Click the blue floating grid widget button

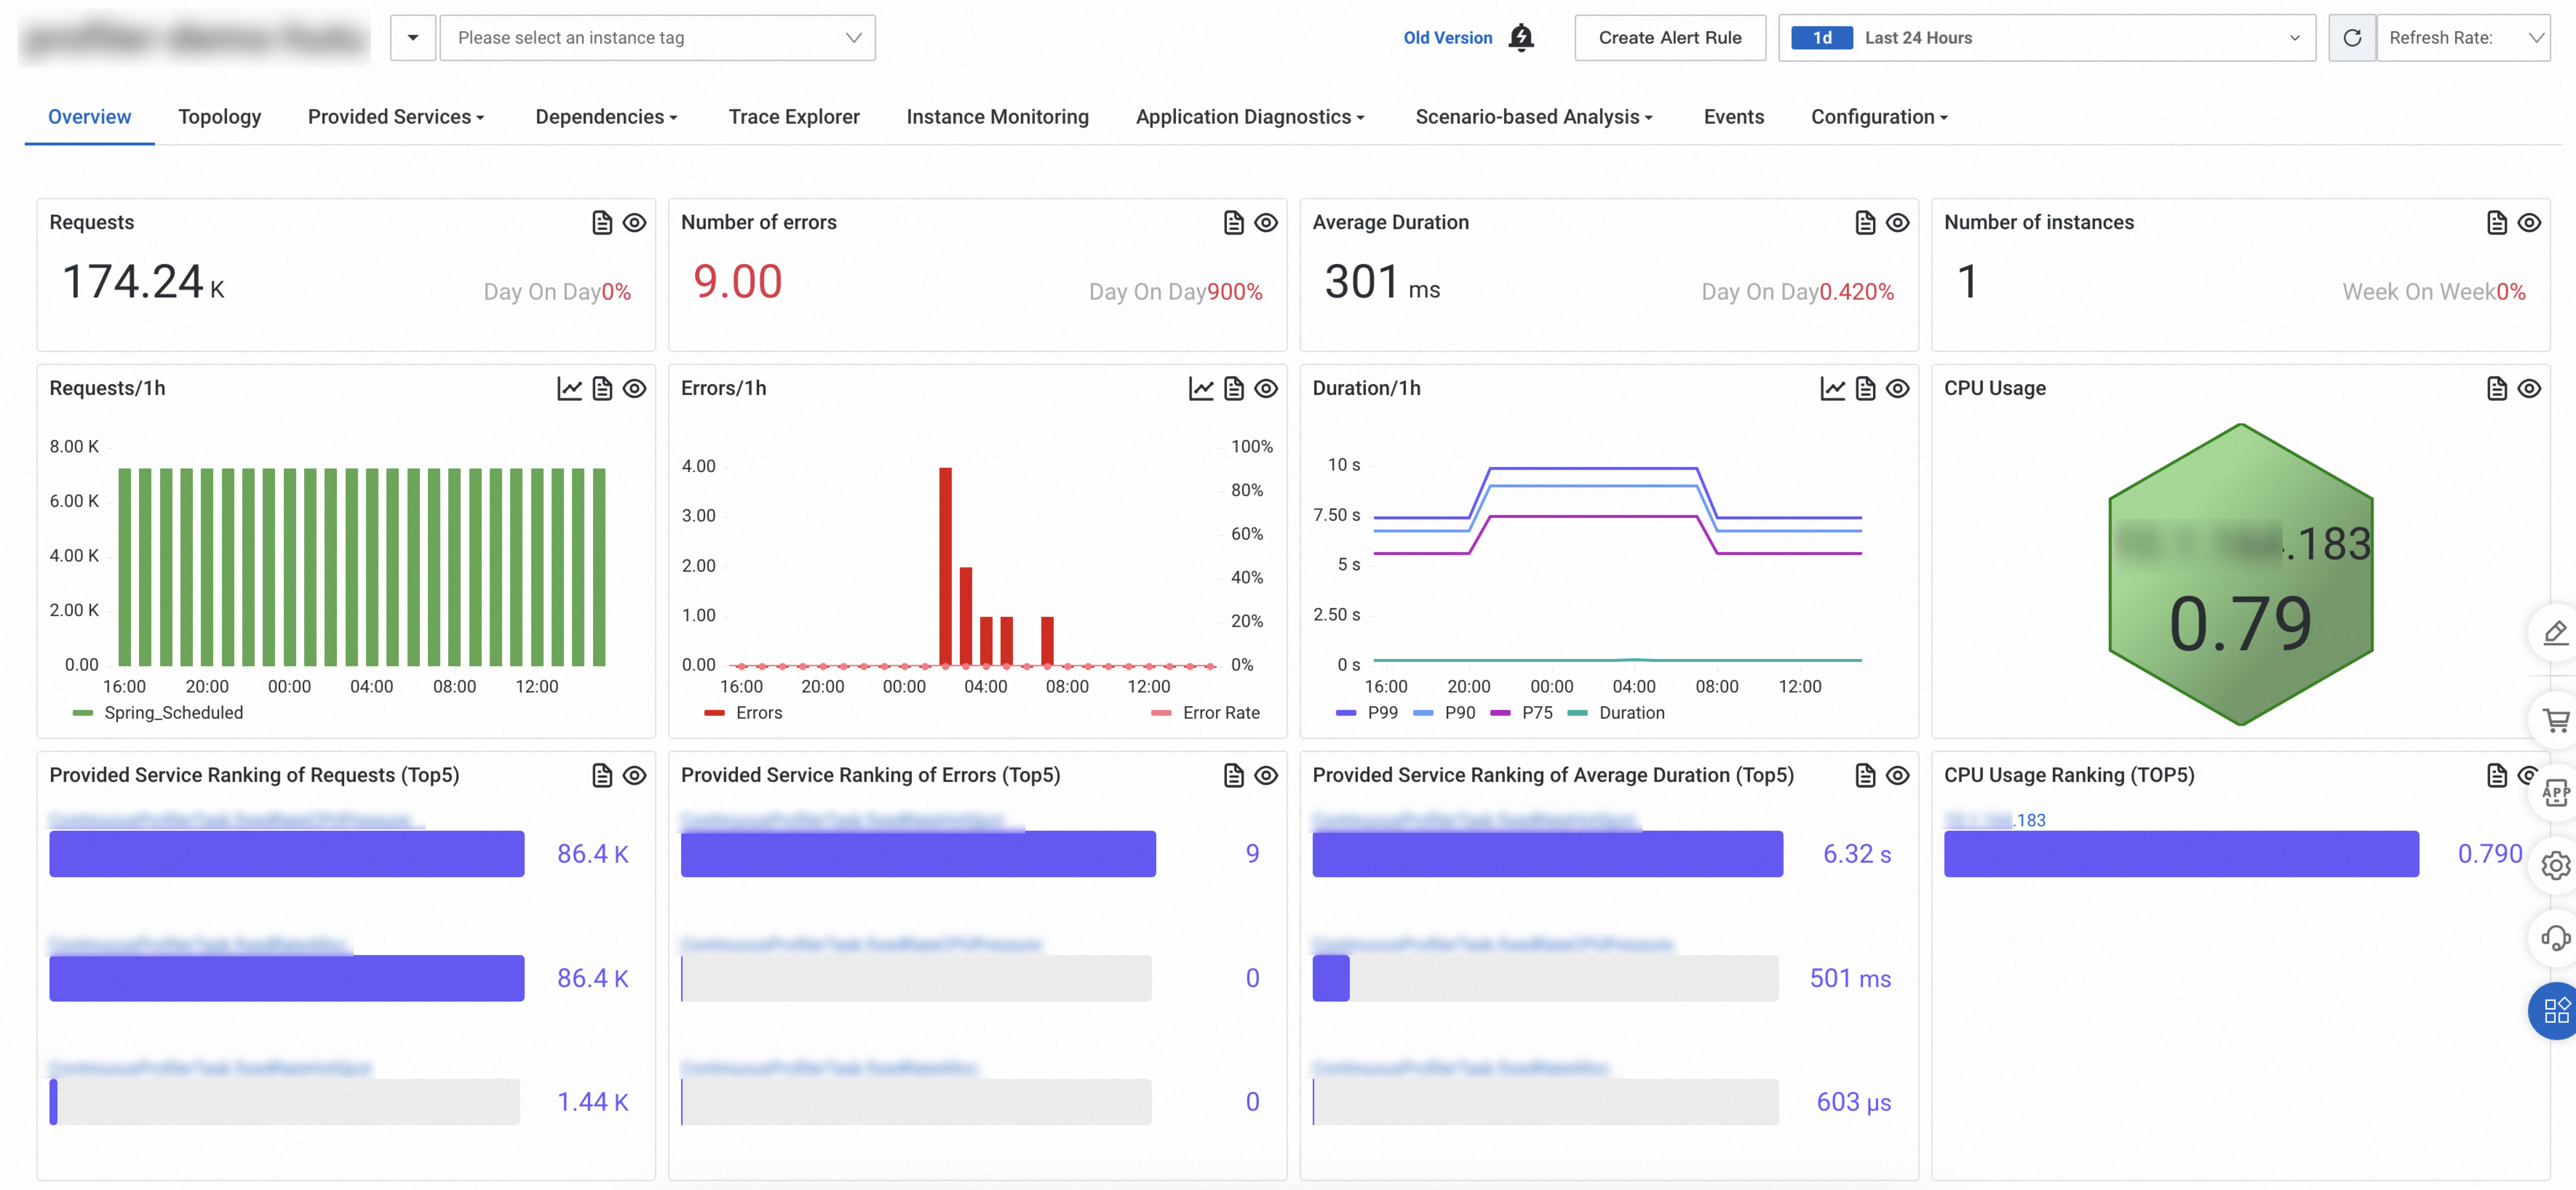[2555, 1011]
